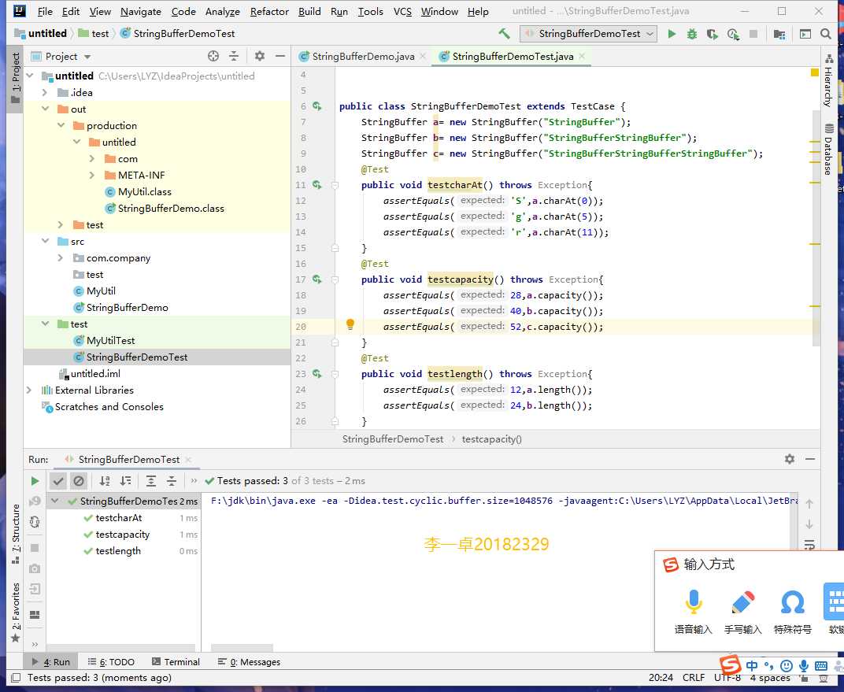Image resolution: width=844 pixels, height=692 pixels.
Task: Collapse the production folder
Action: (x=61, y=125)
